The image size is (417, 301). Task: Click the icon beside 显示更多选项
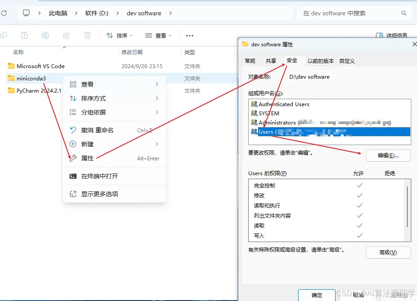pos(73,194)
